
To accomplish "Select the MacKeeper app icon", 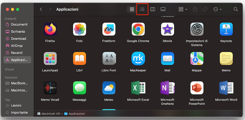I will point(138,59).
